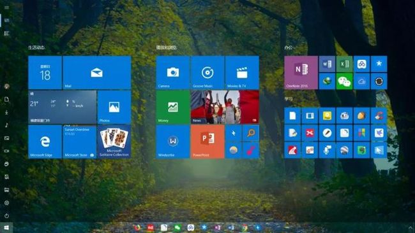Open the globe download manager tile

click(x=327, y=81)
